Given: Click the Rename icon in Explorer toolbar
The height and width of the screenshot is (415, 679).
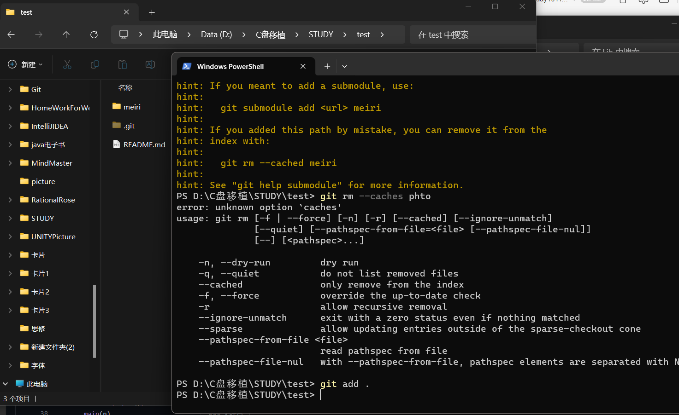Looking at the screenshot, I should (x=150, y=64).
